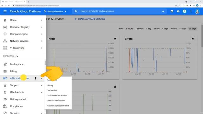The height and width of the screenshot is (114, 203).
Task: Bookmark this page with star icon
Action: 180,6
